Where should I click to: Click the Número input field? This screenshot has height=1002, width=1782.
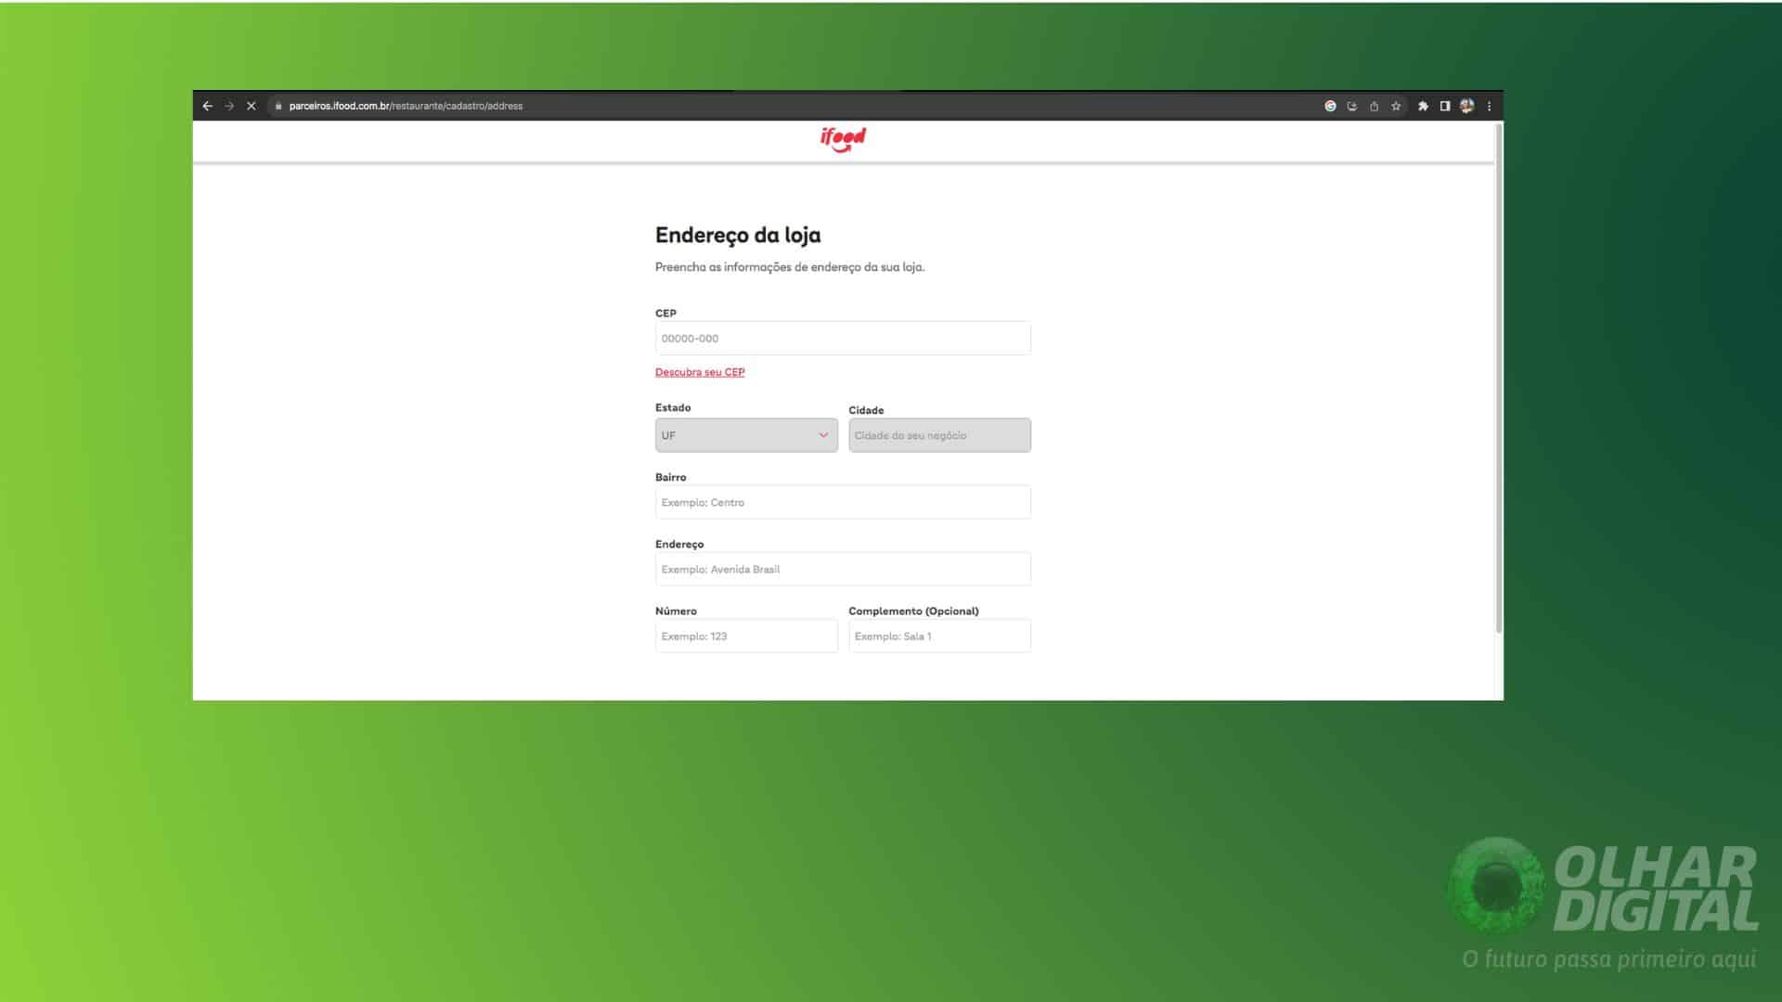[x=745, y=636]
